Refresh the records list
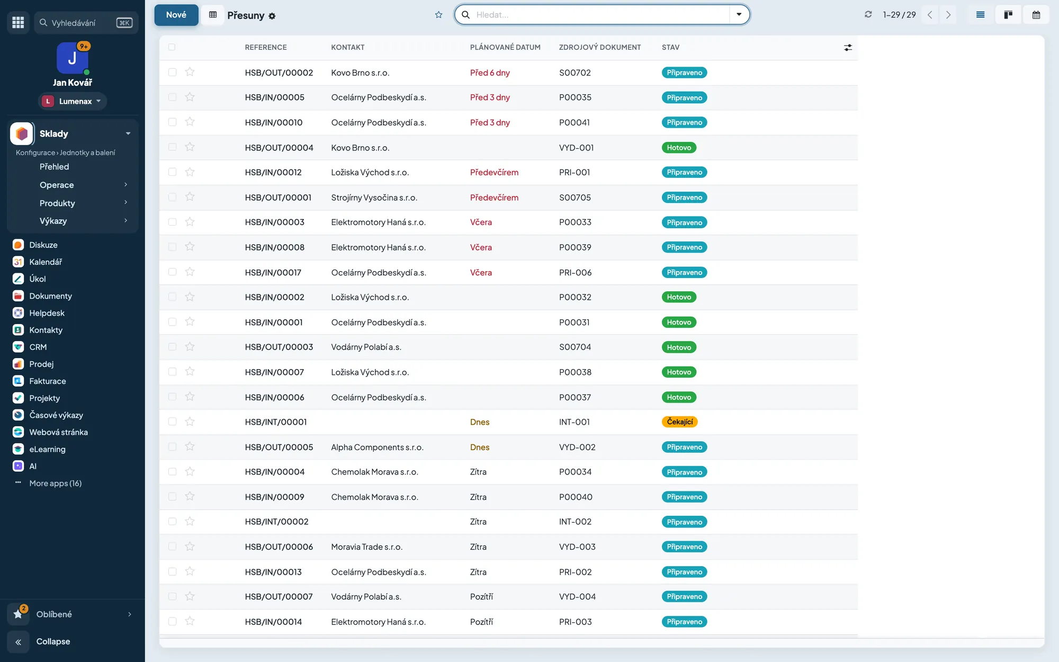 pos(868,15)
